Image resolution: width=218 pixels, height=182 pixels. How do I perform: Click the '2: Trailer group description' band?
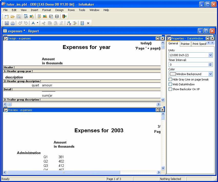click(82, 100)
